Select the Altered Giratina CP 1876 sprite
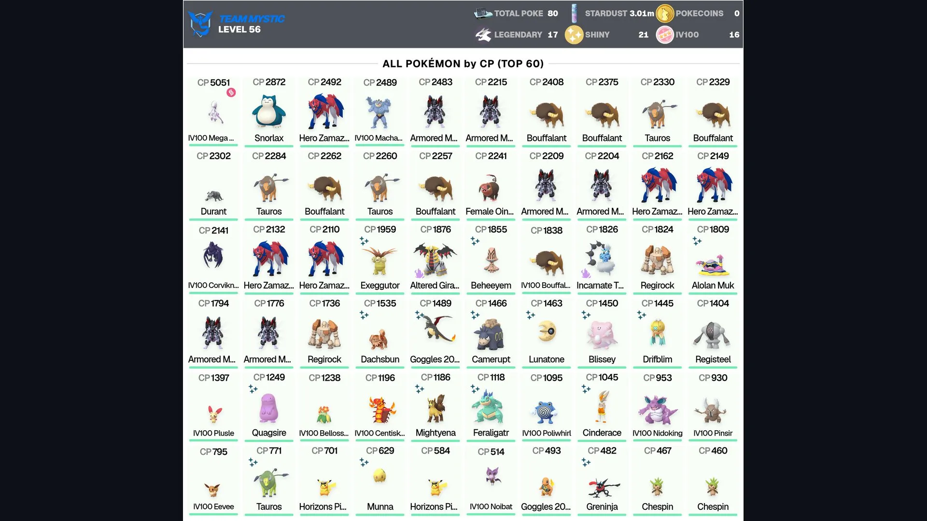 435,260
